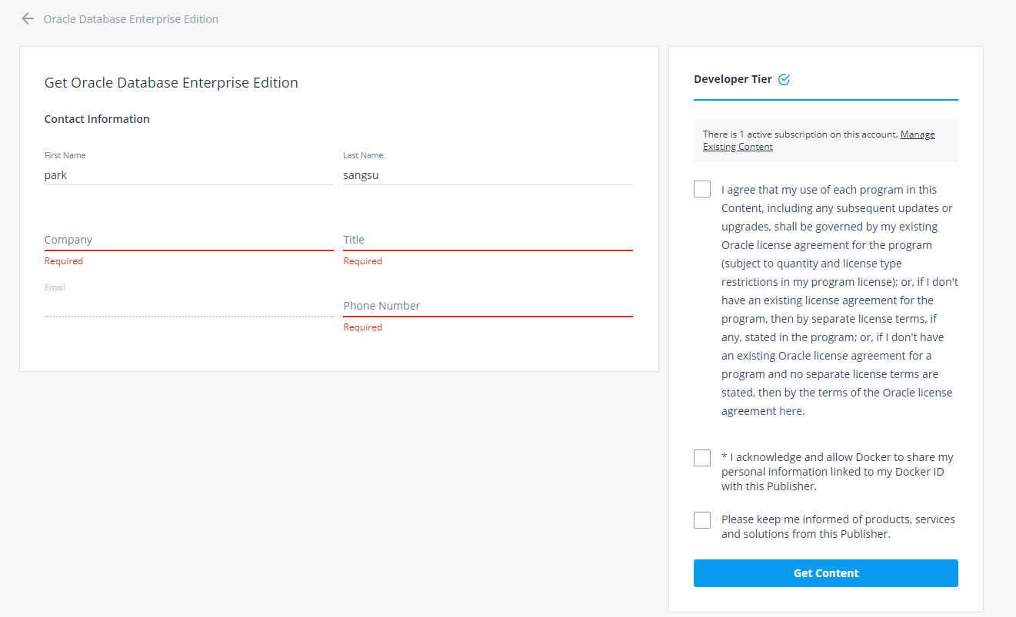Click the Get Oracle Database Enterprise Edition heading
1016x617 pixels.
[172, 83]
